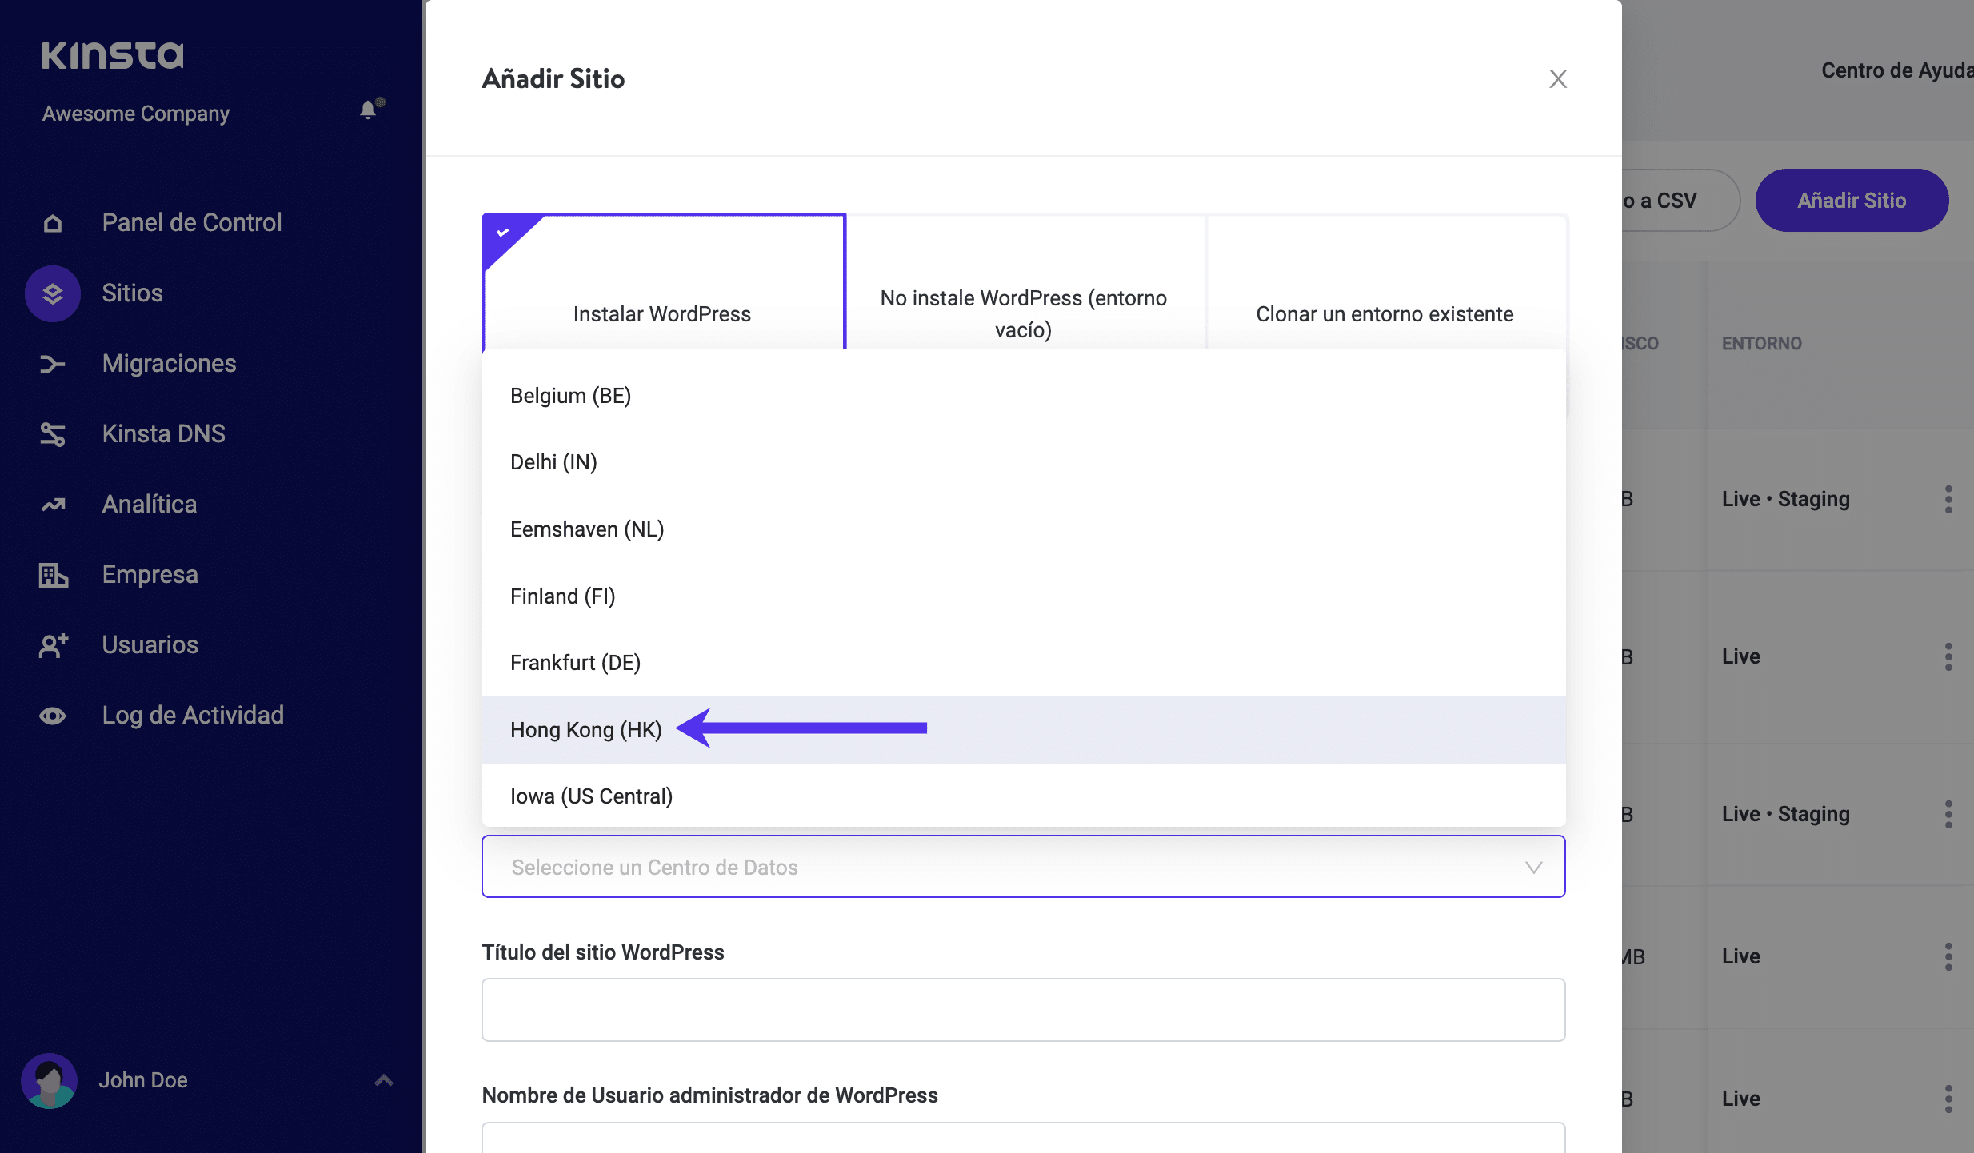The image size is (1974, 1153).
Task: Click the Kinsta DNS icon
Action: (x=53, y=434)
